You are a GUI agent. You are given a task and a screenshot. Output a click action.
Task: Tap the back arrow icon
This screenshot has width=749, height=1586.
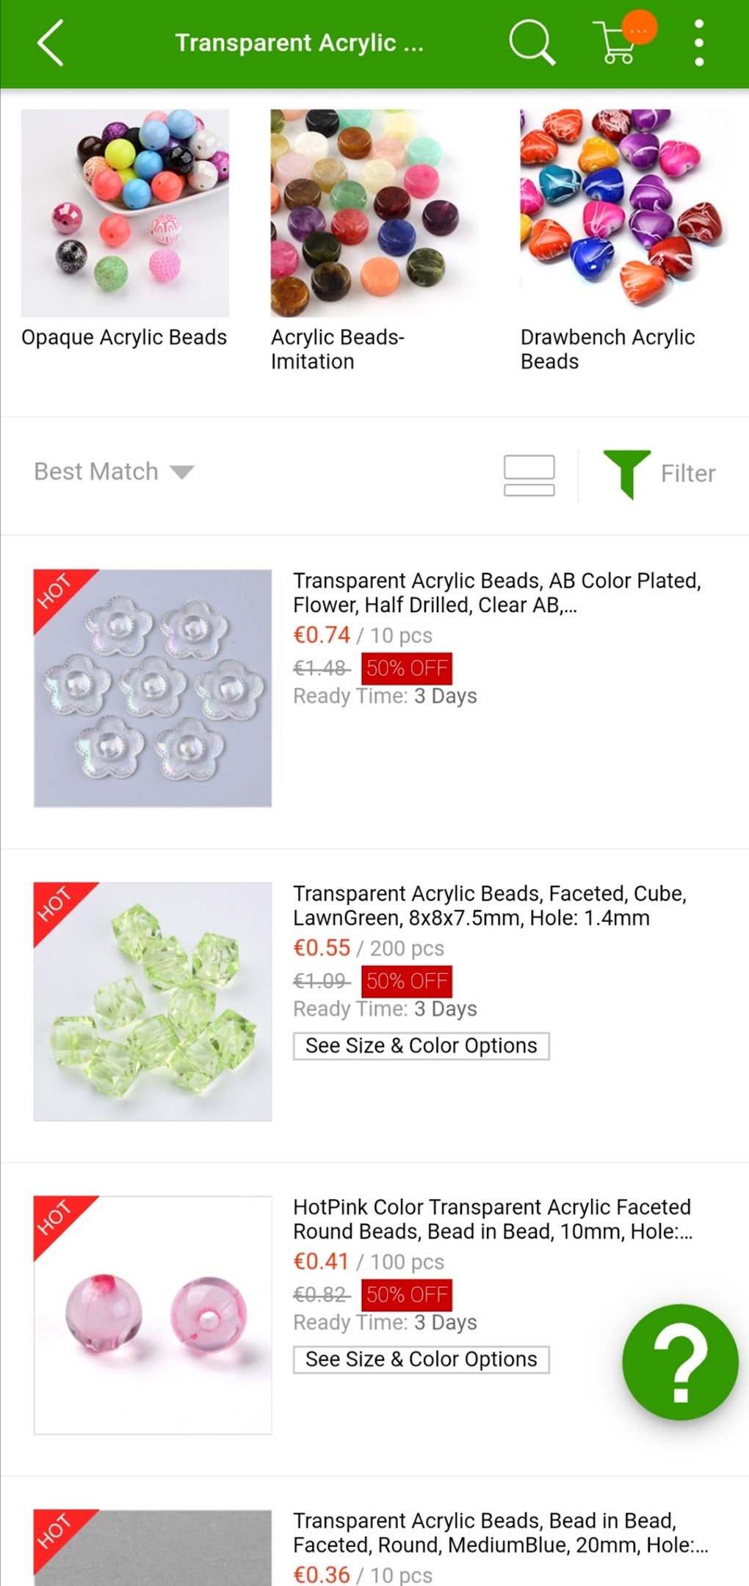tap(50, 43)
